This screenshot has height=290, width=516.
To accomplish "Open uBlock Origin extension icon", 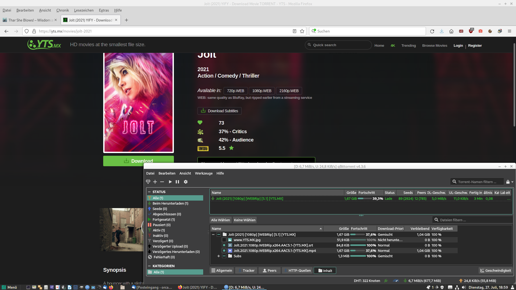I will pyautogui.click(x=471, y=31).
